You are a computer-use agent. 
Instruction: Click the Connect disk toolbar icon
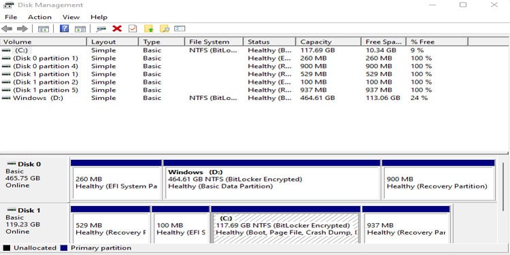tap(101, 29)
